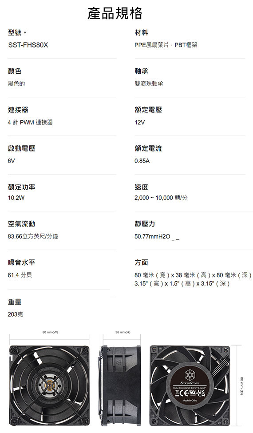Click the 50.77mmH2O static pressure value
The height and width of the screenshot is (433, 253).
pos(153,237)
